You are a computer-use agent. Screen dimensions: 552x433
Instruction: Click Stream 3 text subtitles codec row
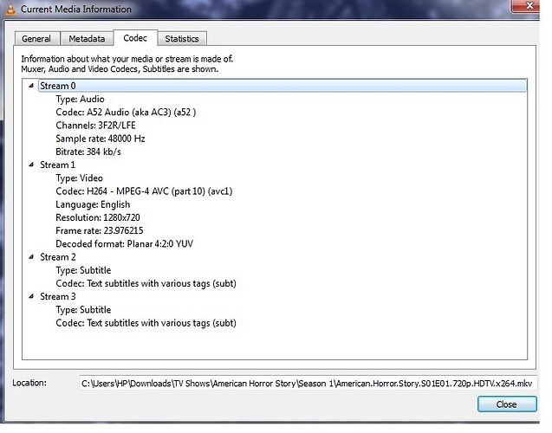[146, 323]
